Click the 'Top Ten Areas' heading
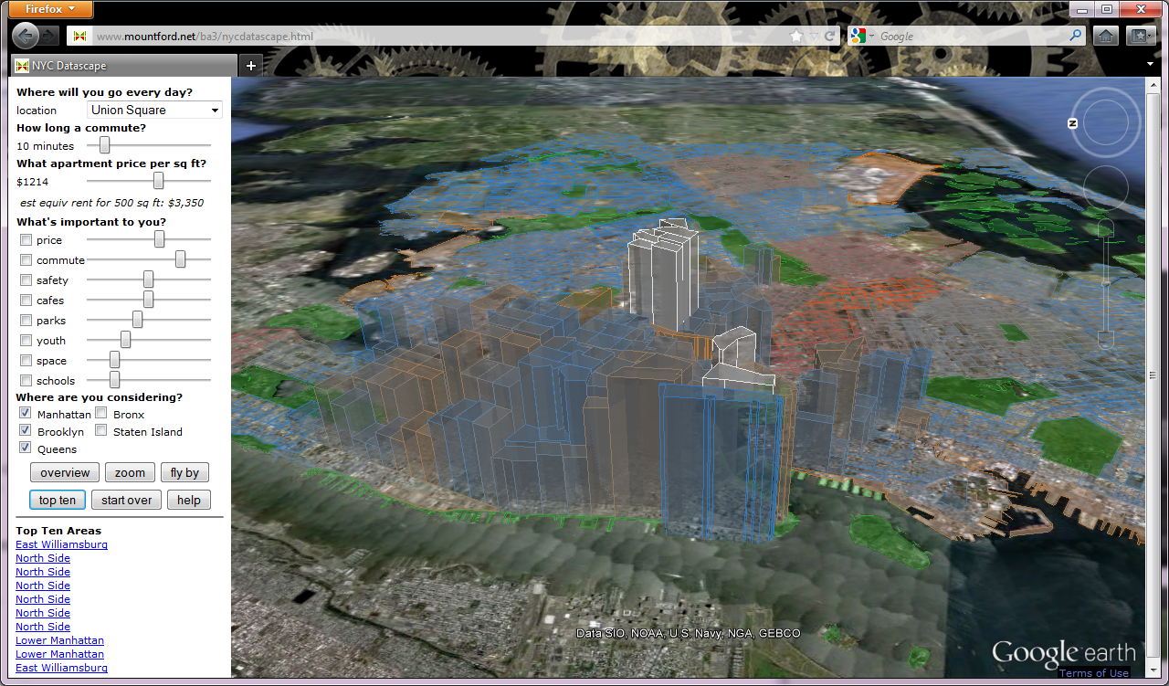1169x686 pixels. (x=58, y=531)
